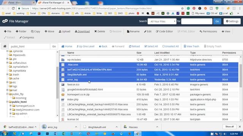Create a new File via toolbar
Image resolution: width=243 pixels, height=136 pixels.
(8, 31)
